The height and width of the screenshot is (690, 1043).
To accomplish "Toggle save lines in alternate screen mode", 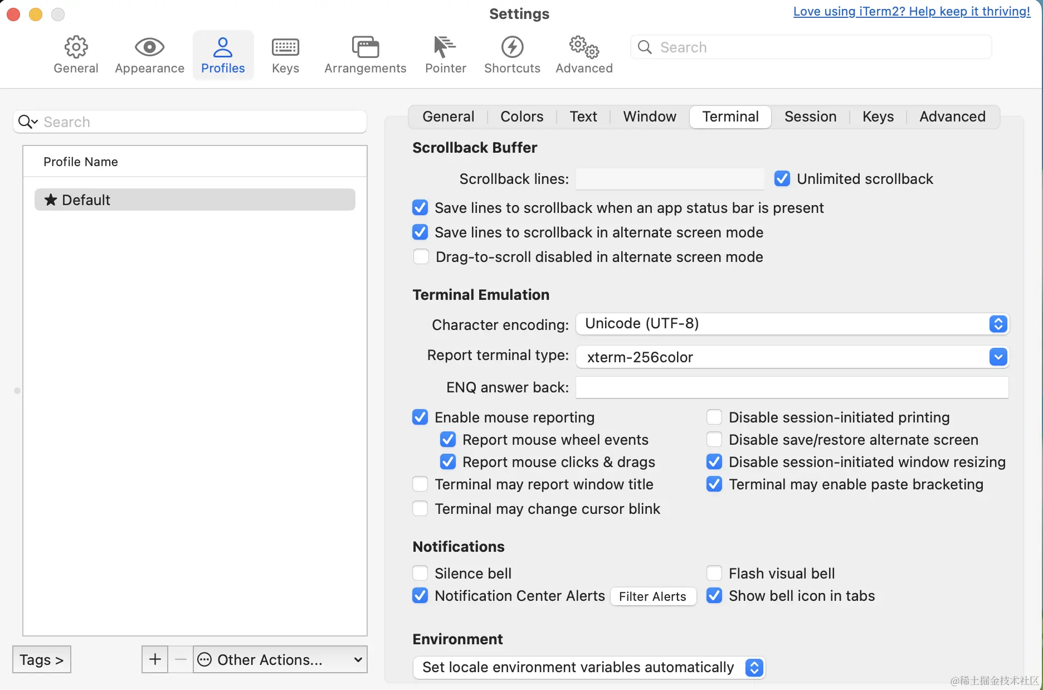I will [420, 232].
